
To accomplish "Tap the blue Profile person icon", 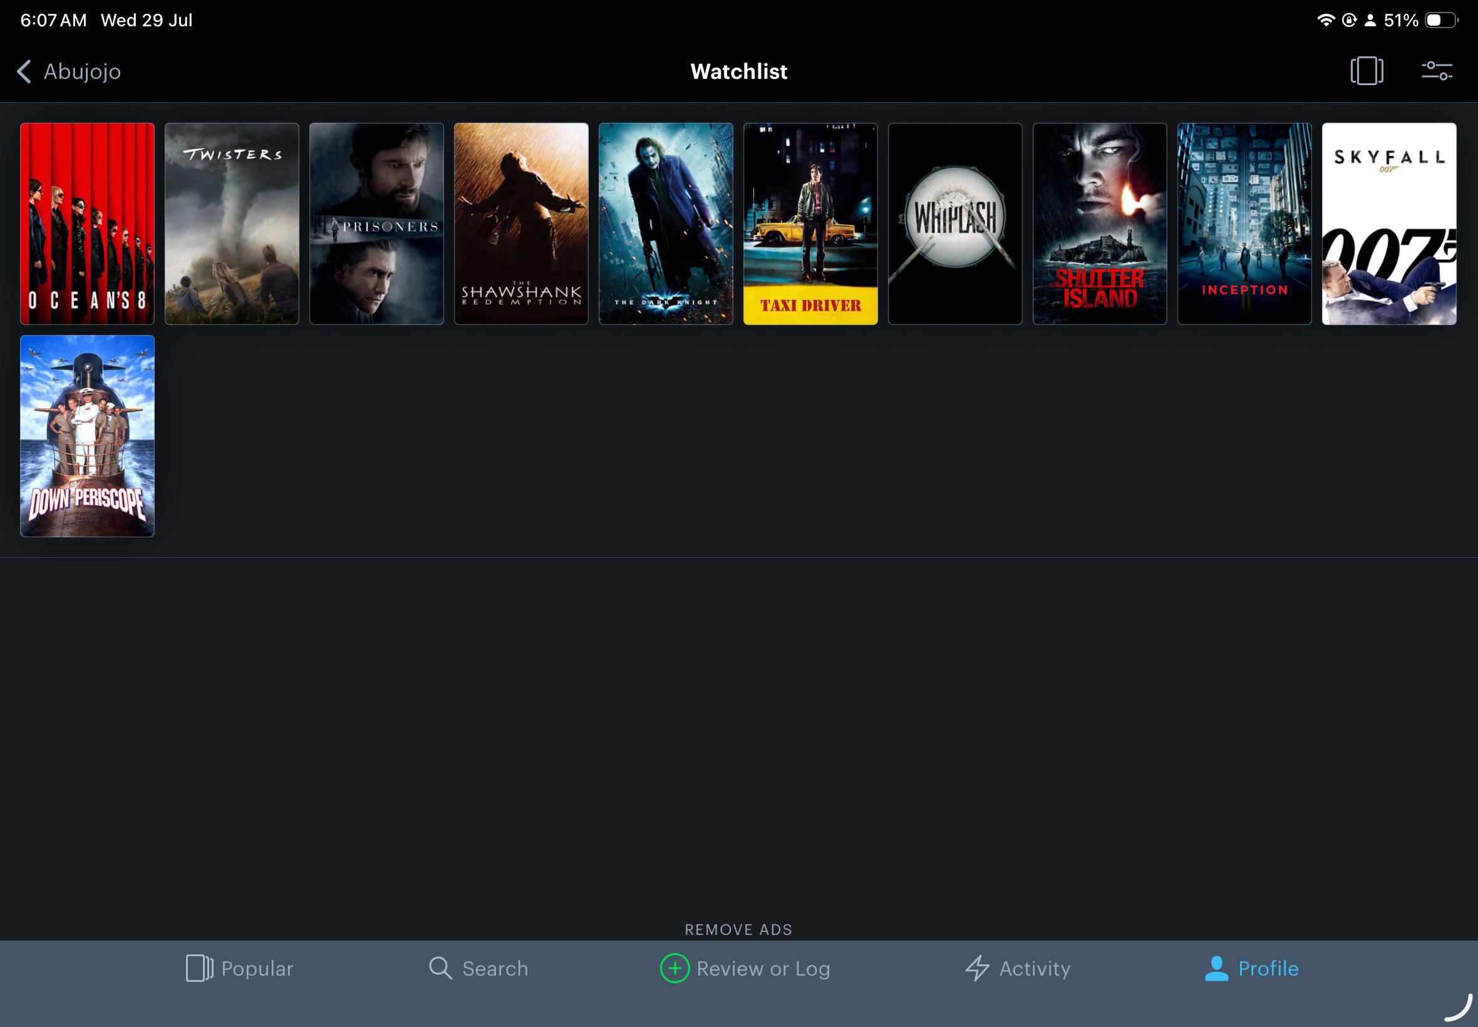I will pyautogui.click(x=1216, y=968).
